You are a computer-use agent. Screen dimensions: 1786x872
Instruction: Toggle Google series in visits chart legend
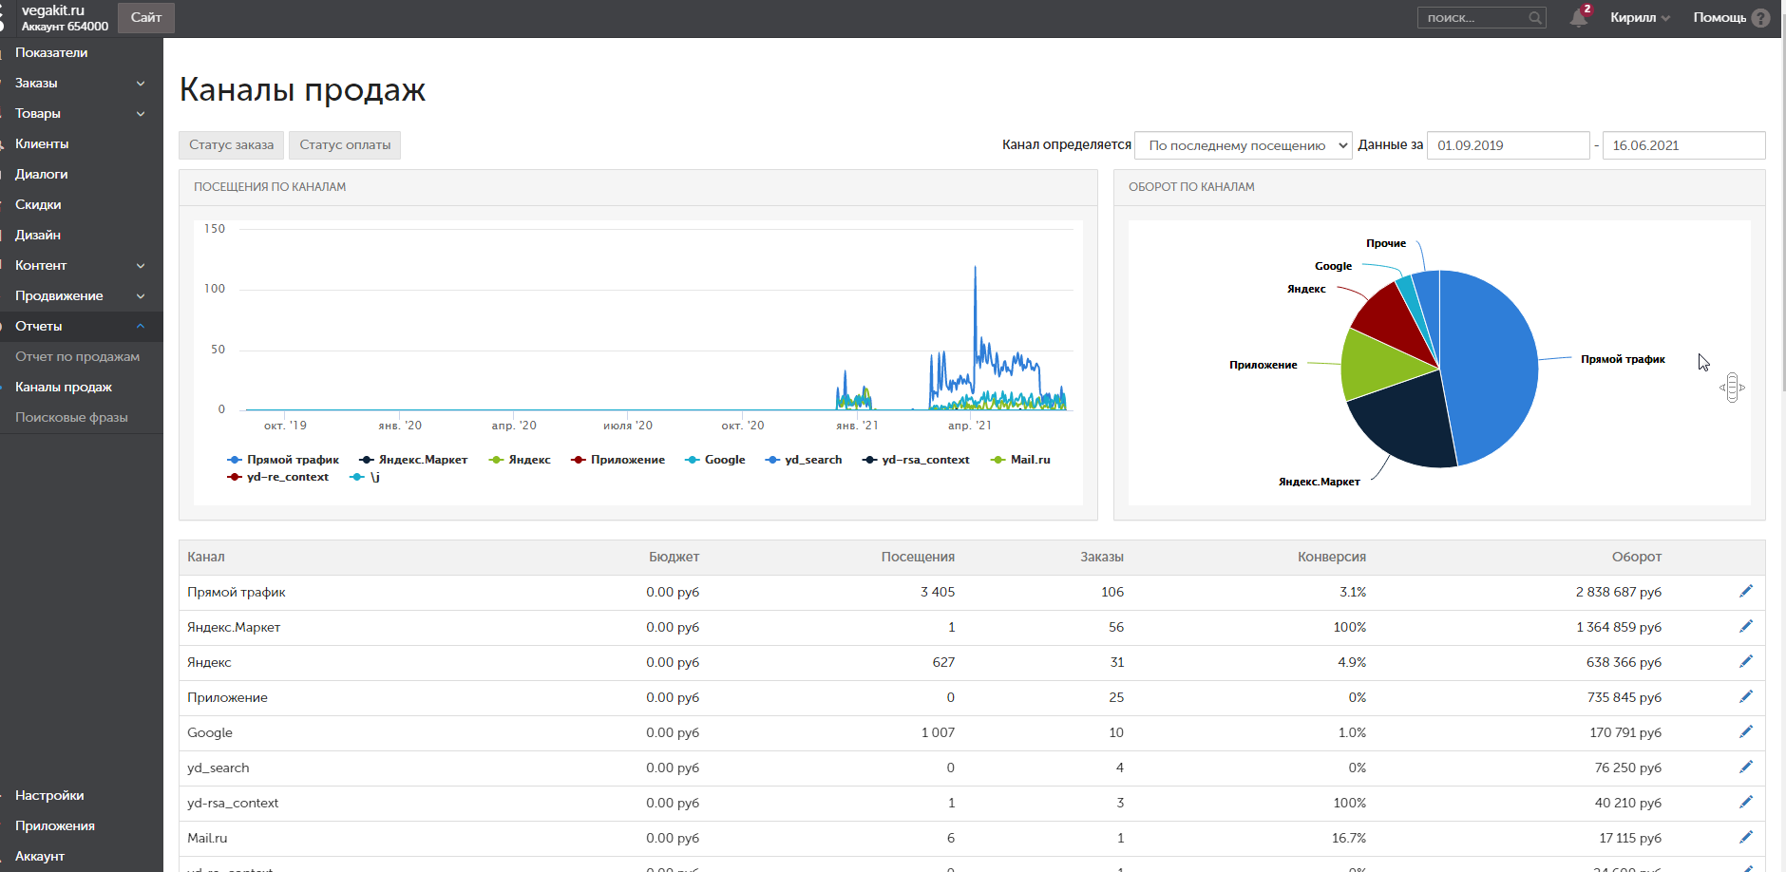tap(715, 460)
